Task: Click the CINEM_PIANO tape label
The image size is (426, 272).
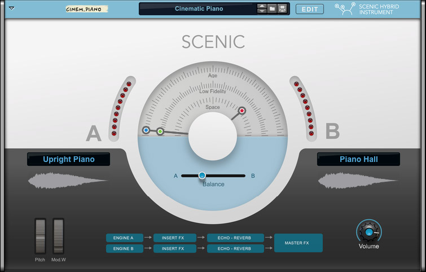Action: (86, 9)
